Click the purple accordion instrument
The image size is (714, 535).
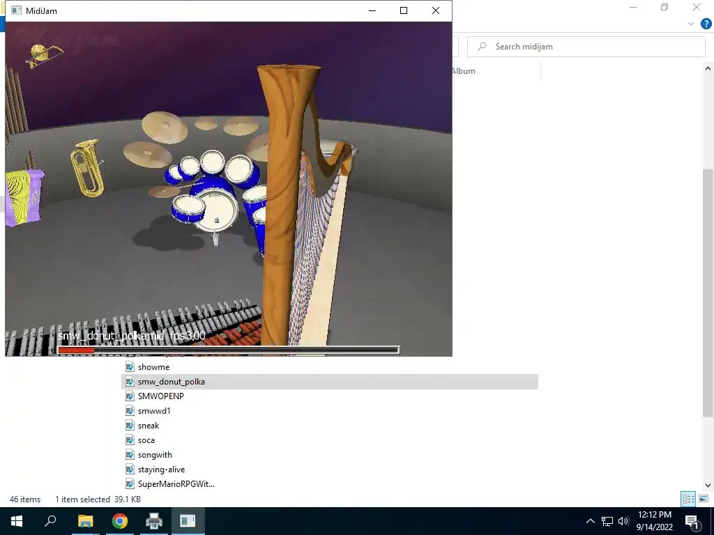point(24,197)
